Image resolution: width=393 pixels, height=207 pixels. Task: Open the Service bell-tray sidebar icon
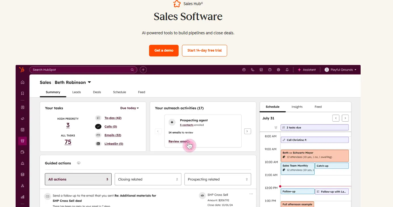[x=22, y=163]
